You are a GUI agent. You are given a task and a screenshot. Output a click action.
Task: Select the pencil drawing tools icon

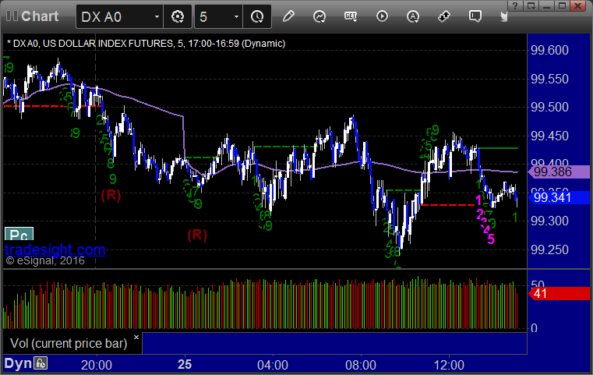[x=288, y=16]
